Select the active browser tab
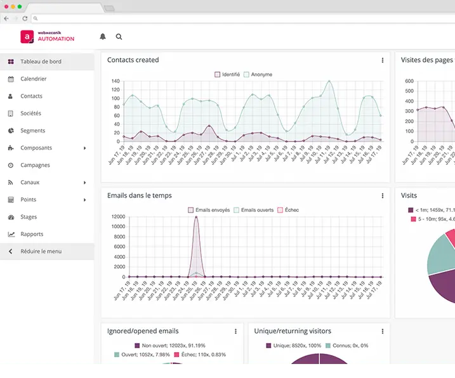The height and width of the screenshot is (378, 455). [x=65, y=8]
